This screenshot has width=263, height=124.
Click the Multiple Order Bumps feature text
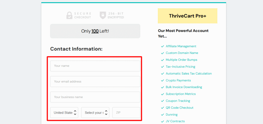coord(182,60)
